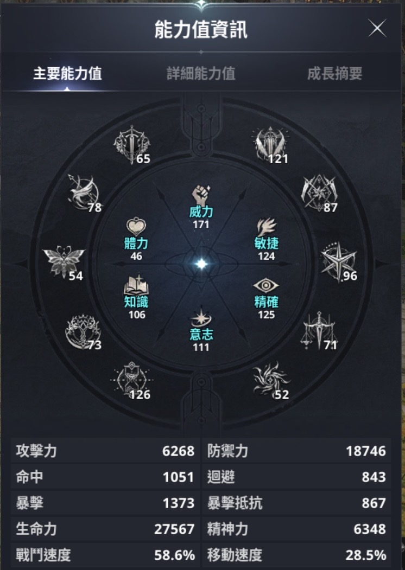The image size is (405, 570).
Task: Close the 能力值資訊 panel
Action: pyautogui.click(x=377, y=28)
